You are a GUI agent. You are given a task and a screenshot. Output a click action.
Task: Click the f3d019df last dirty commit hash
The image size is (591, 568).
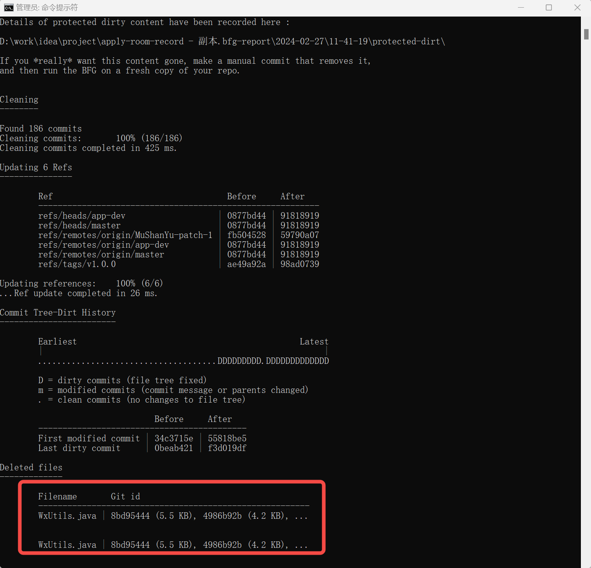(x=227, y=448)
